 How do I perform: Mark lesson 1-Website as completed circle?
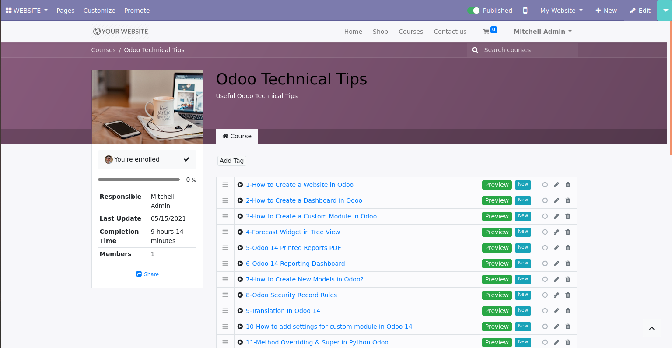coord(545,185)
